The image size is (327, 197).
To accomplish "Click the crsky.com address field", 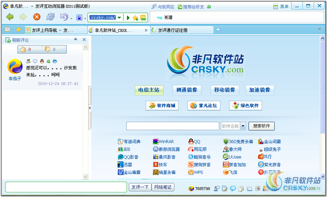I will 102,17.
